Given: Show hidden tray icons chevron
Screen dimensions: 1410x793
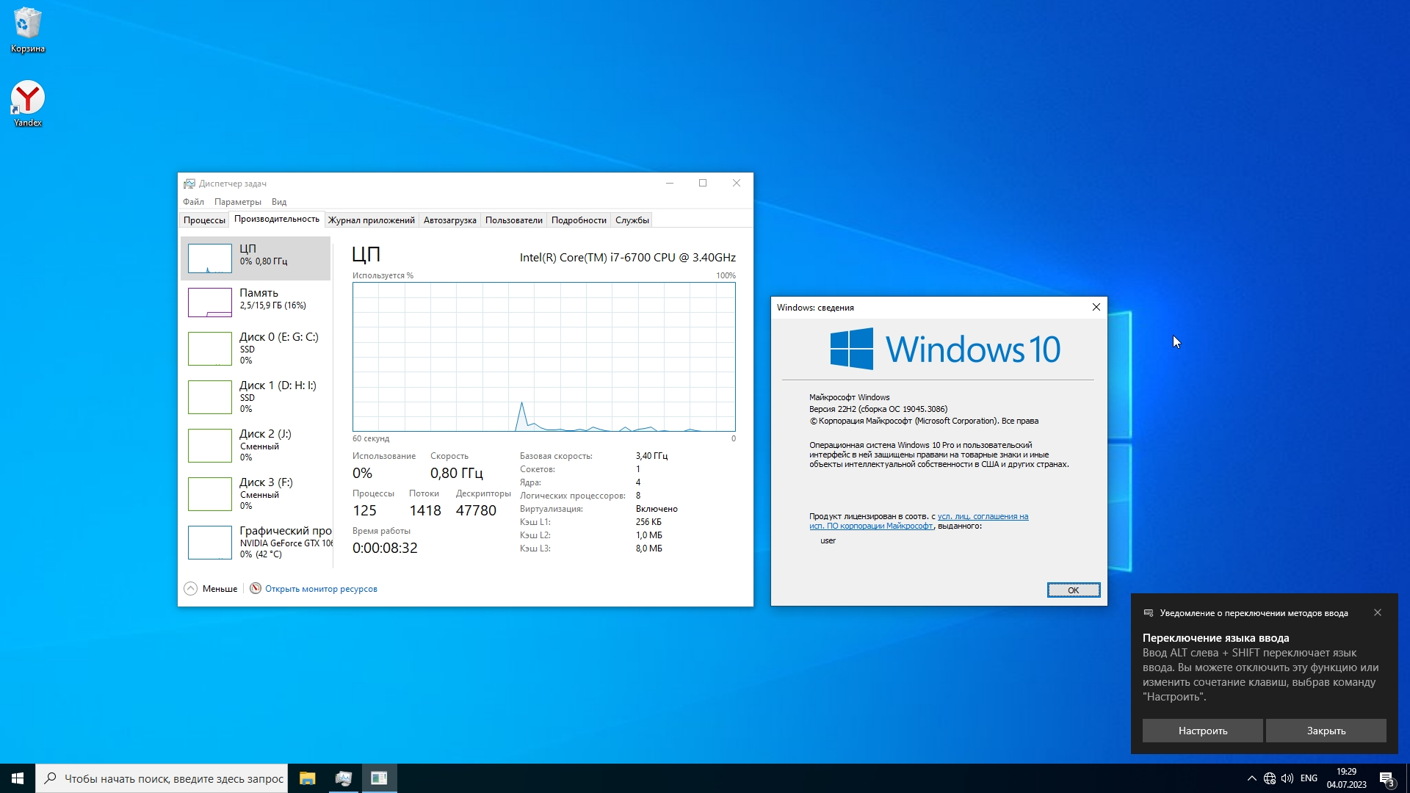Looking at the screenshot, I should (1251, 778).
